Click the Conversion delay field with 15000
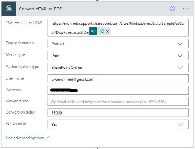Image resolution: width=195 pixels, height=149 pixels. [x=118, y=113]
